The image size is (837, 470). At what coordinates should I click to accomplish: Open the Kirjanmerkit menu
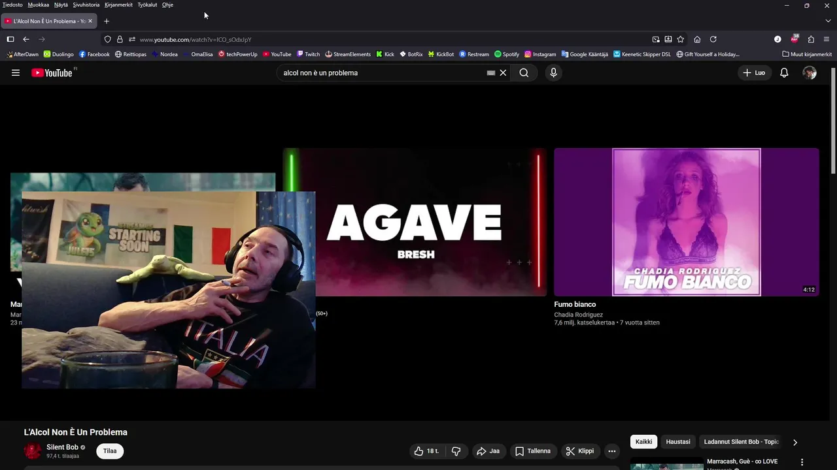(118, 5)
